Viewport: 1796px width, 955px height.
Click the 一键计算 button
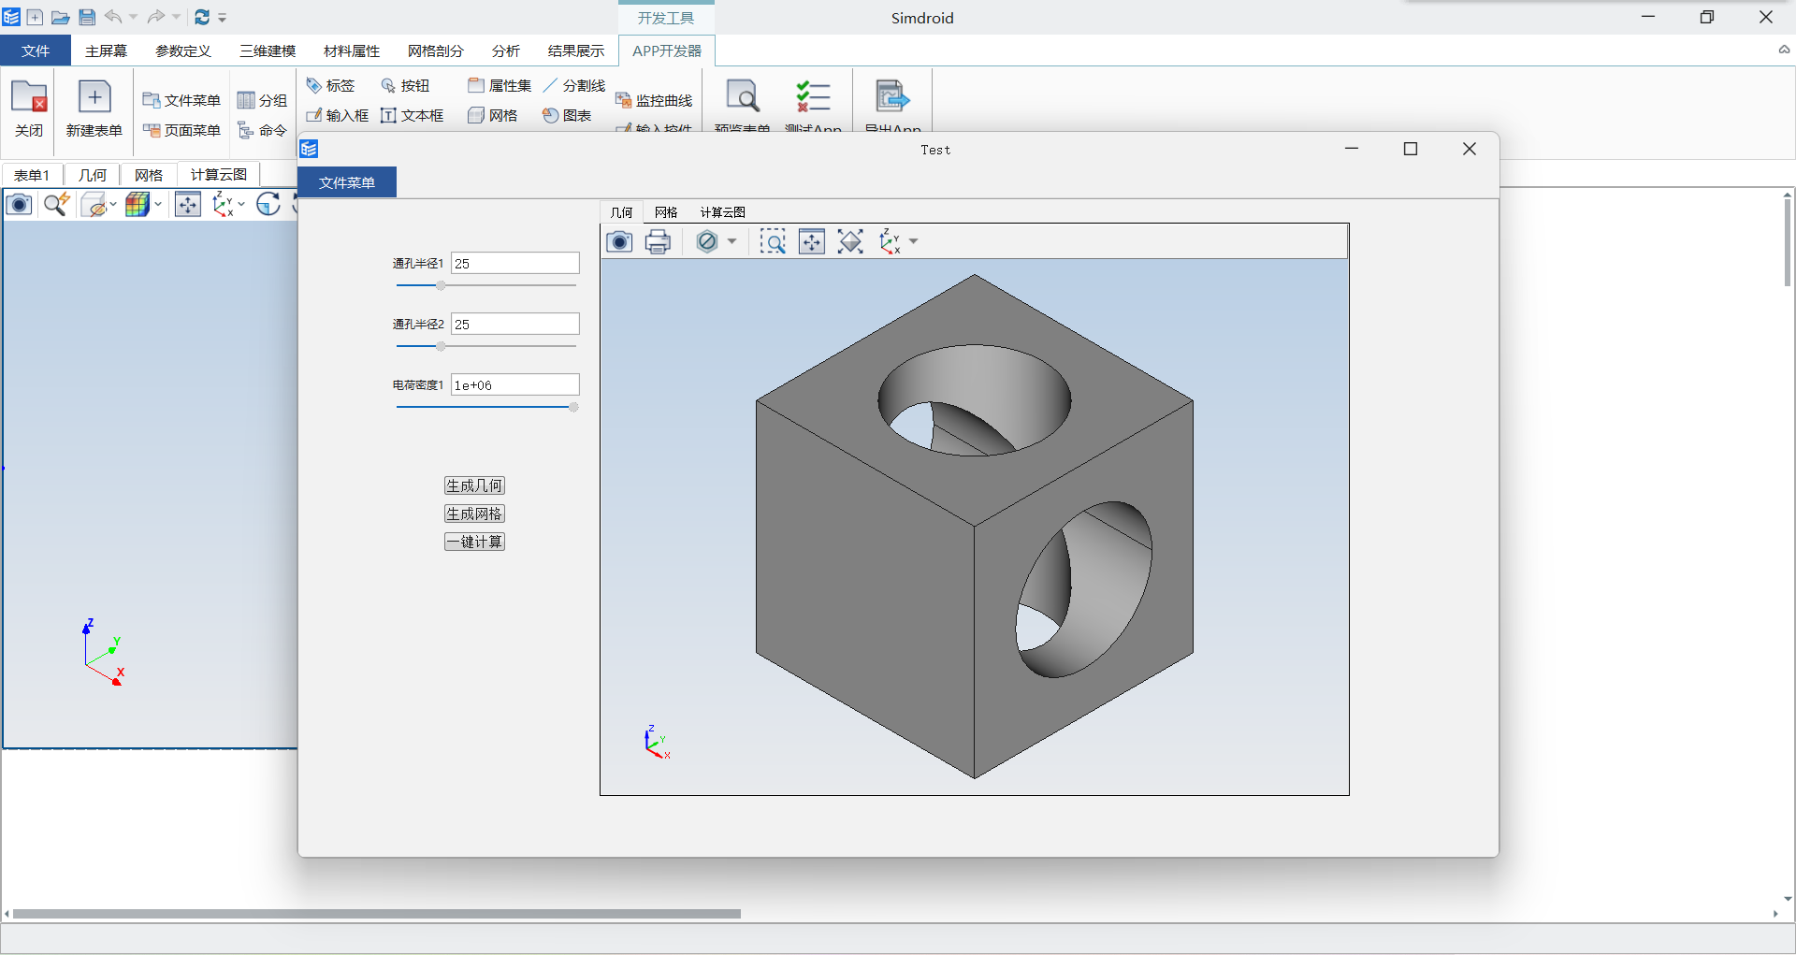474,542
